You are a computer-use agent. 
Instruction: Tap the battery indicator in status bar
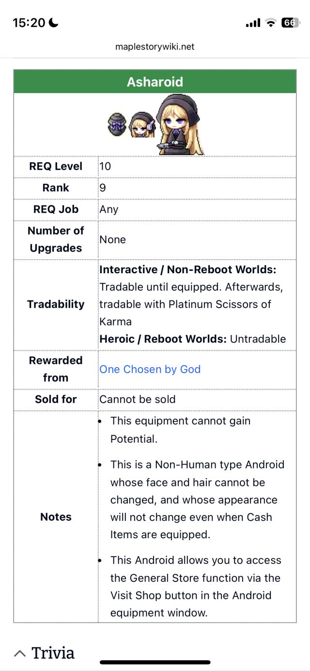tap(289, 23)
